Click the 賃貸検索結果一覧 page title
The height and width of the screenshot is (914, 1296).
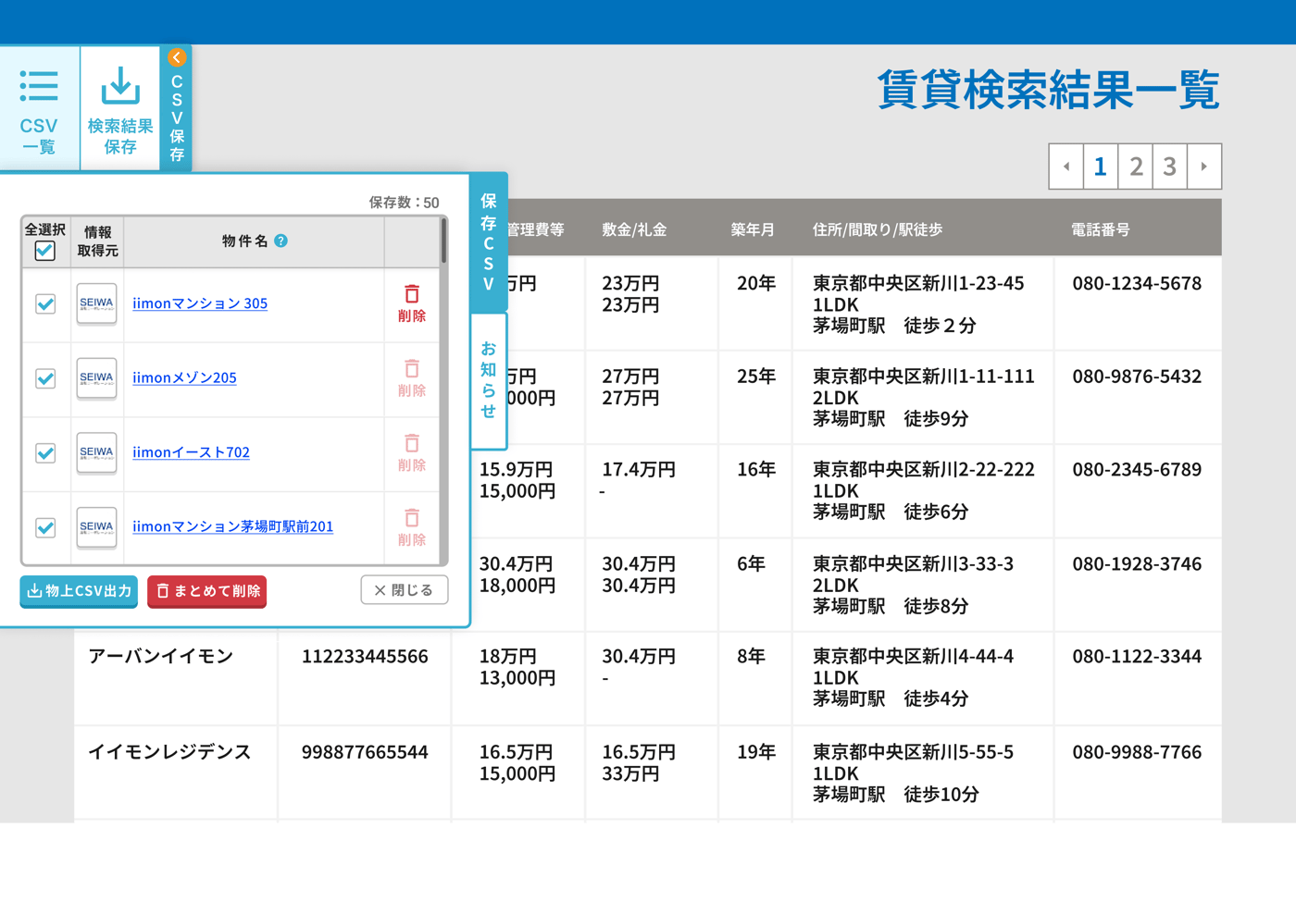[x=1048, y=91]
